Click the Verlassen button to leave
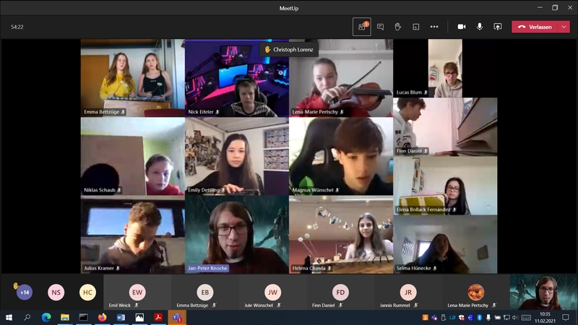 (535, 27)
